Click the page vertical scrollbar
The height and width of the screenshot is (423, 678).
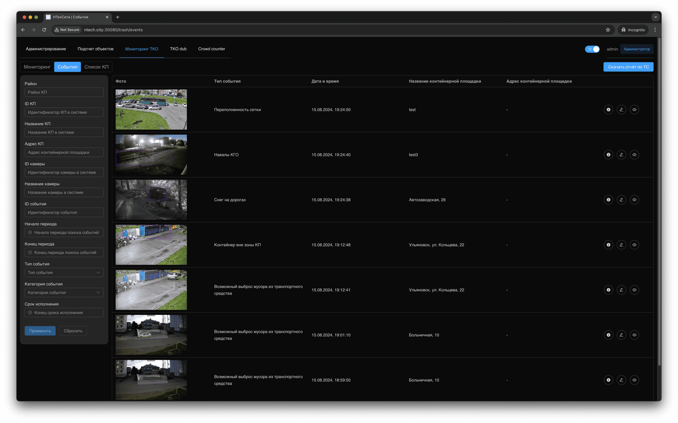(659, 201)
